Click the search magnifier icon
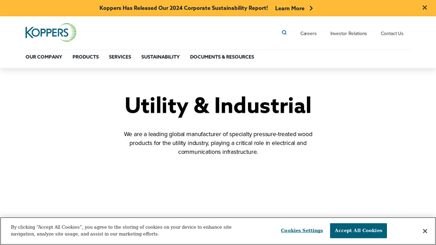 click(x=284, y=33)
